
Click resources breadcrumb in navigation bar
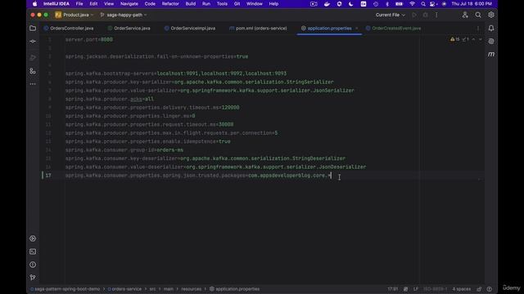191,289
